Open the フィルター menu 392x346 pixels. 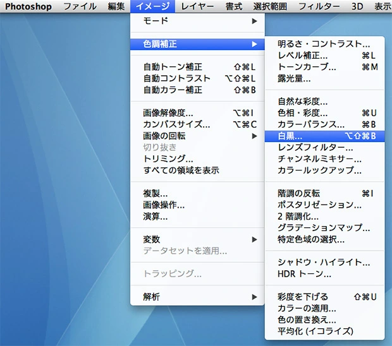coord(319,6)
